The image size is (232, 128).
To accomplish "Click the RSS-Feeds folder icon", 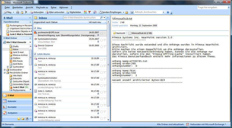I will tap(11, 61).
